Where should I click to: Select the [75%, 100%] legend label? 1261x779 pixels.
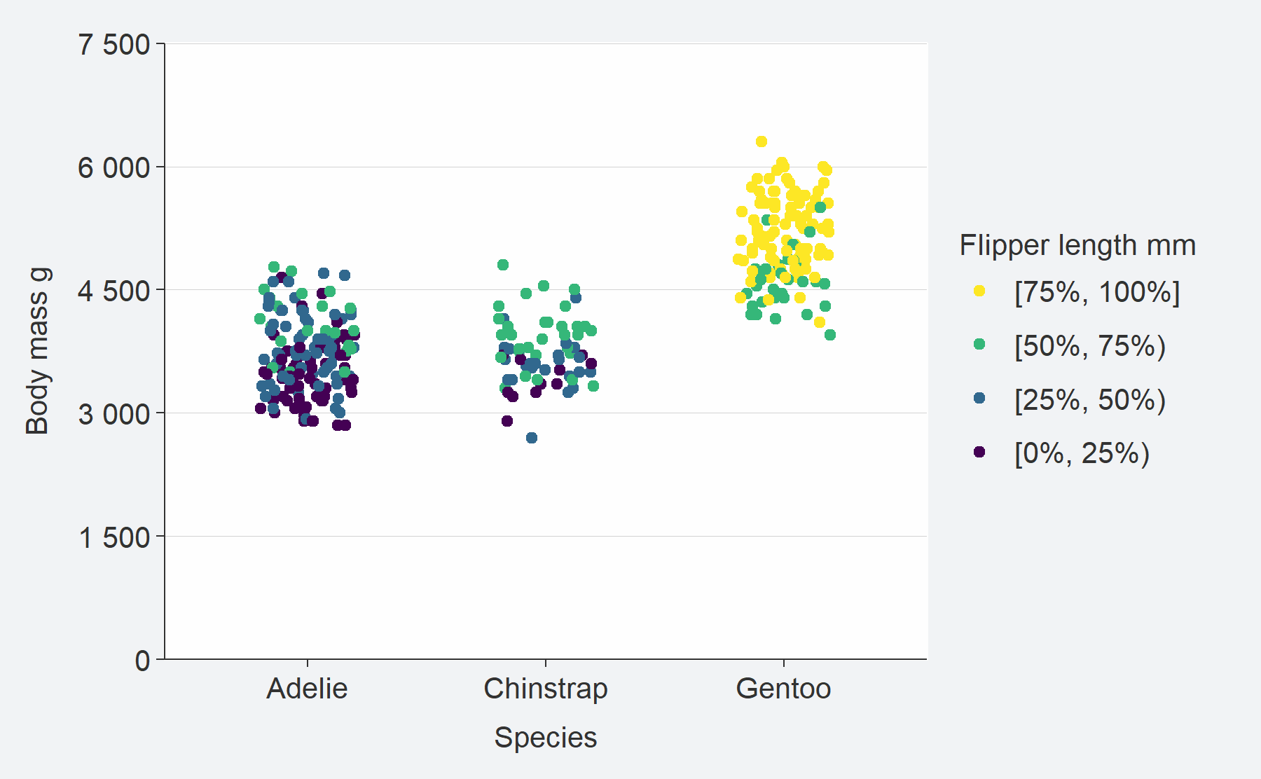[1097, 291]
